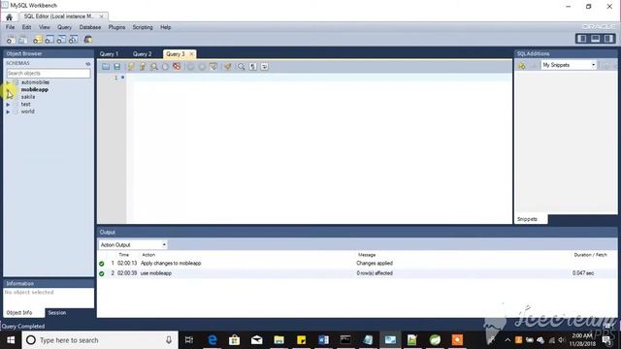Screen dimensions: 621x349
Task: Open Microsoft Word from the taskbar
Action: click(x=323, y=340)
